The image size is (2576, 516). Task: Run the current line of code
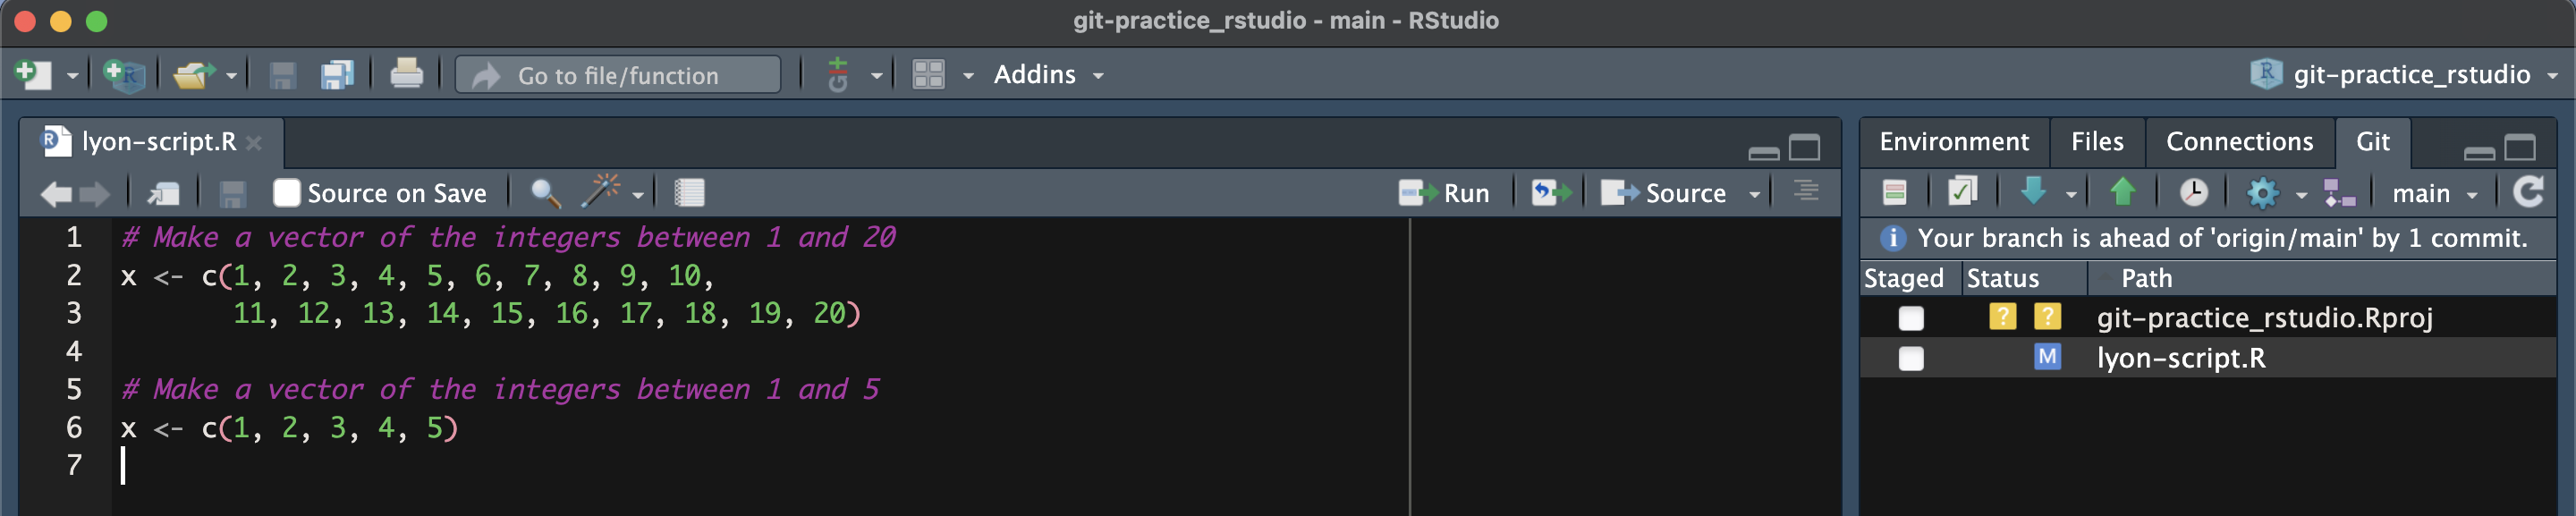[x=1444, y=192]
